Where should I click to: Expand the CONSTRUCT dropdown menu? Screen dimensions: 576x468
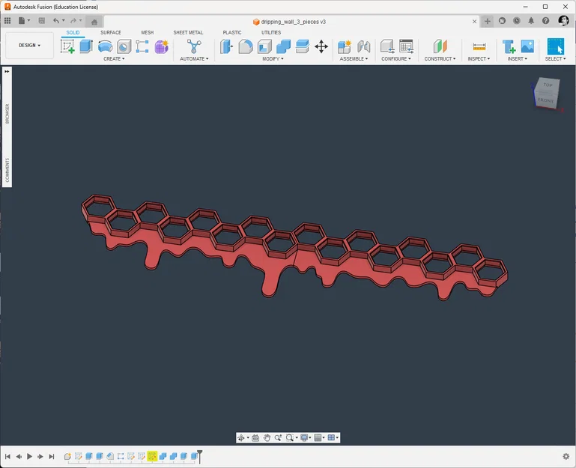[x=440, y=58]
